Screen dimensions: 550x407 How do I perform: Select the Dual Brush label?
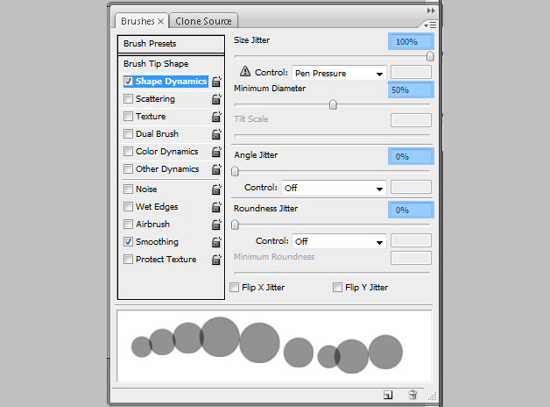click(157, 134)
